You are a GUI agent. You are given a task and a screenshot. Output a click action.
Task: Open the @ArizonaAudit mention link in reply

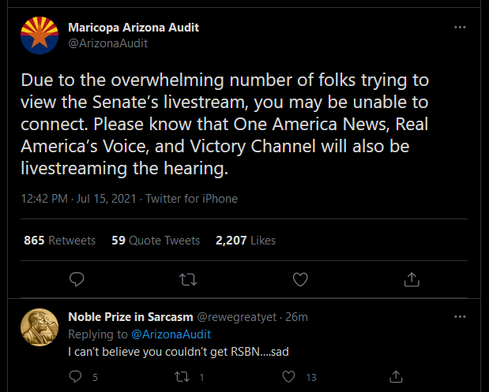click(x=171, y=334)
